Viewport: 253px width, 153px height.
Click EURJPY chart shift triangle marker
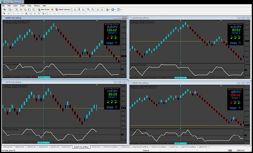97,21
